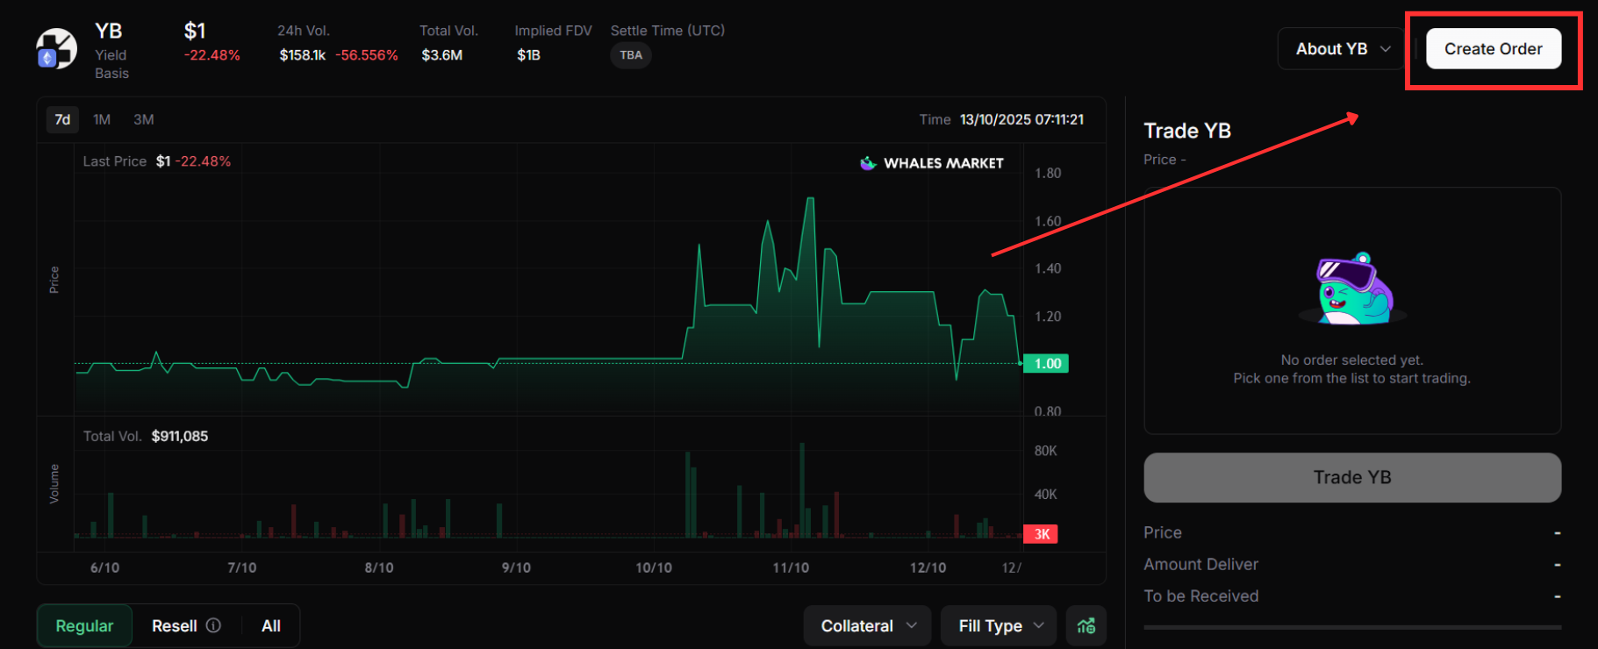This screenshot has height=649, width=1598.
Task: Click the red 3K volume label
Action: [x=1041, y=534]
